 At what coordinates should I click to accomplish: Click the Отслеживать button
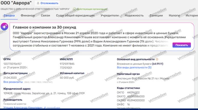pyautogui.click(x=47, y=3)
